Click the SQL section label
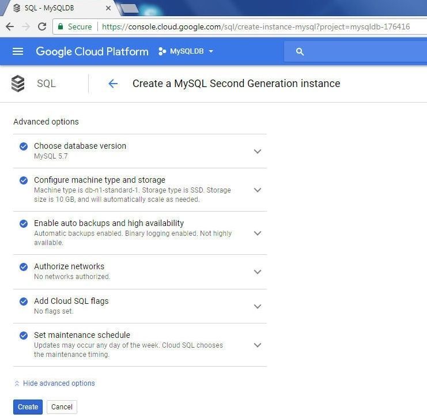This screenshot has height=418, width=427. coord(46,84)
